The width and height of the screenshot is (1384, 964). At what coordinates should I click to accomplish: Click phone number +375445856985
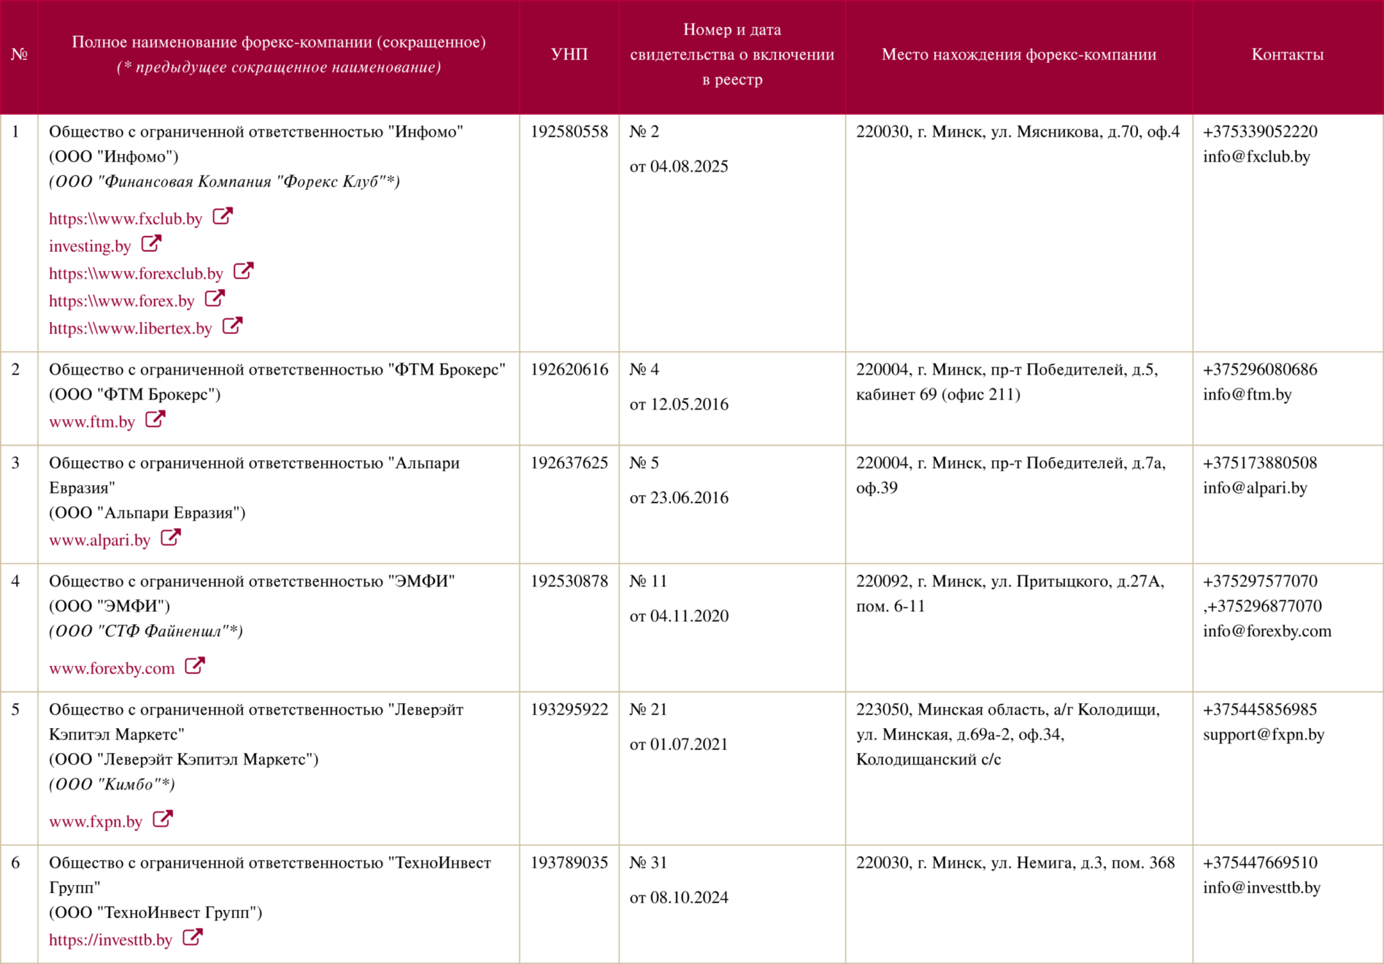click(x=1260, y=710)
